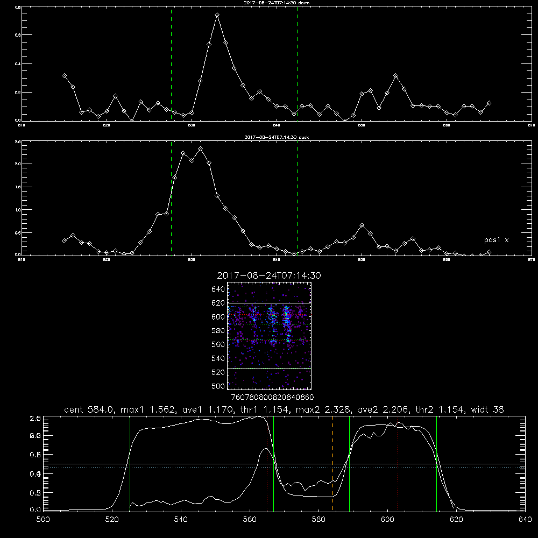Select the green vertical line near 567 in bottom plot
The width and height of the screenshot is (538, 538).
(273, 464)
